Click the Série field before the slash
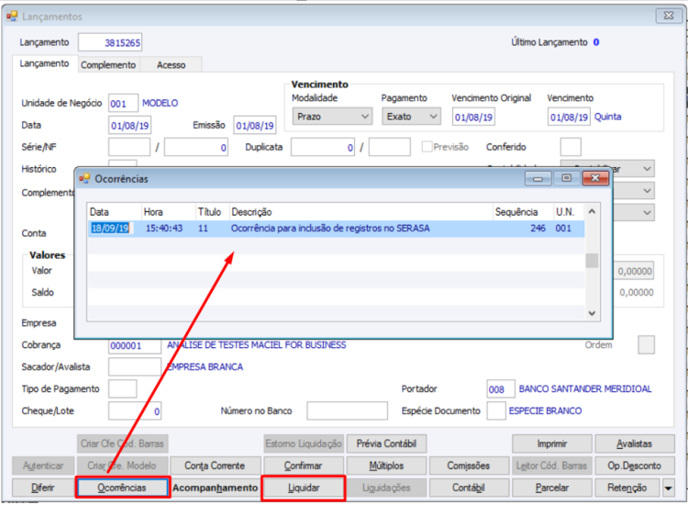The height and width of the screenshot is (505, 688). 129,147
